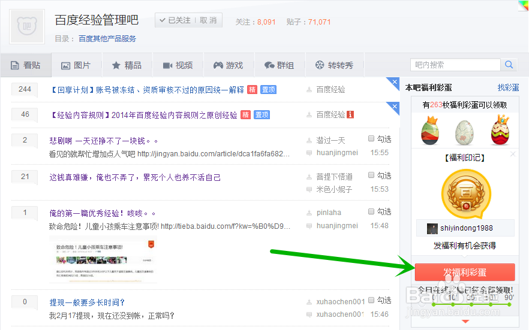The height and width of the screenshot is (330, 529).
Task: Open the 找彩蛋 link
Action: point(508,87)
